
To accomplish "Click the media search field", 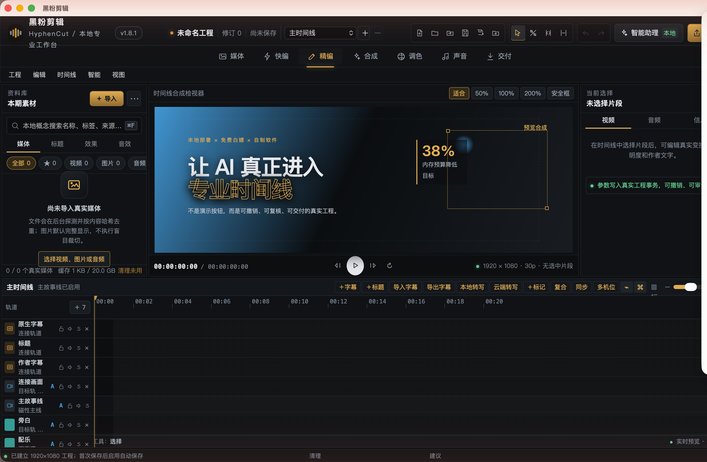I will (x=74, y=126).
